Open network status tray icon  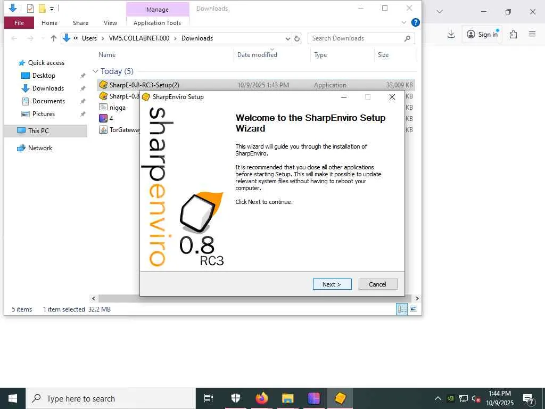(464, 398)
